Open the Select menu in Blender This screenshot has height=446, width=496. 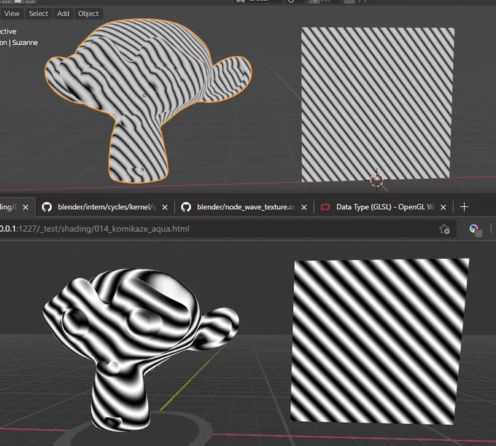point(38,14)
